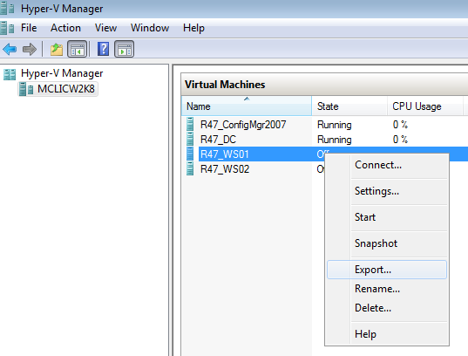The width and height of the screenshot is (468, 356).
Task: Toggle the Show/Hide Console Tree icon
Action: [78, 49]
